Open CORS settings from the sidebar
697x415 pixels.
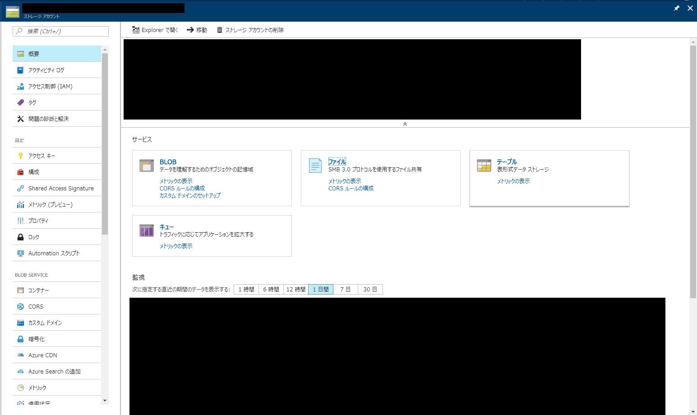pyautogui.click(x=35, y=306)
